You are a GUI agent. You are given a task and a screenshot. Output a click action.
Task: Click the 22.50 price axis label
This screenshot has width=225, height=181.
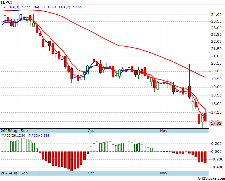point(216,35)
